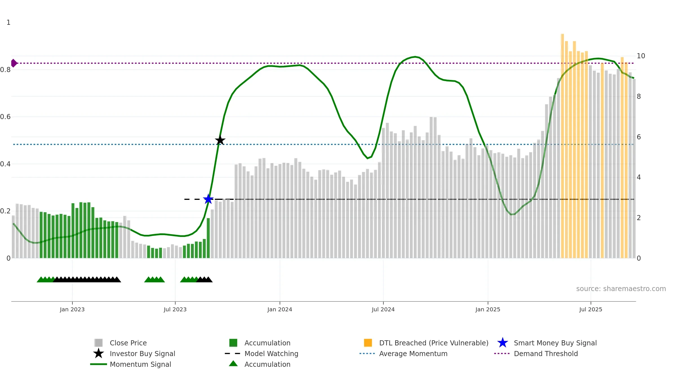
Task: Click the Jan 2023 axis label
Action: pos(72,309)
